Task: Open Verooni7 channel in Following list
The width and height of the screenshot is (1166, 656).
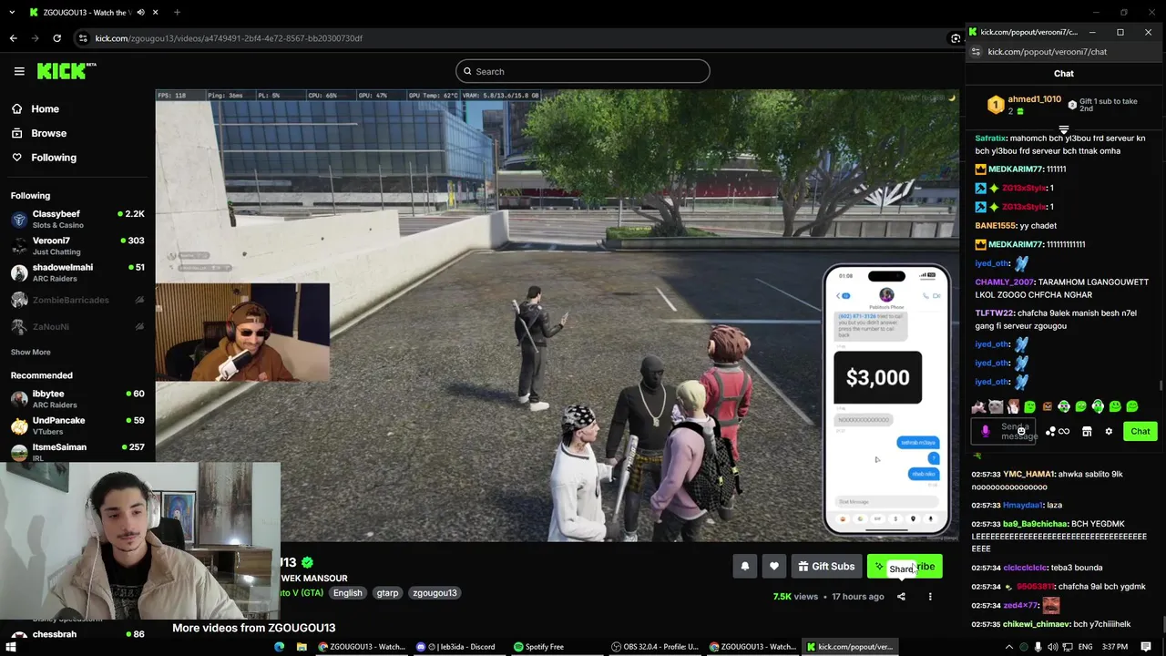Action: (x=77, y=246)
